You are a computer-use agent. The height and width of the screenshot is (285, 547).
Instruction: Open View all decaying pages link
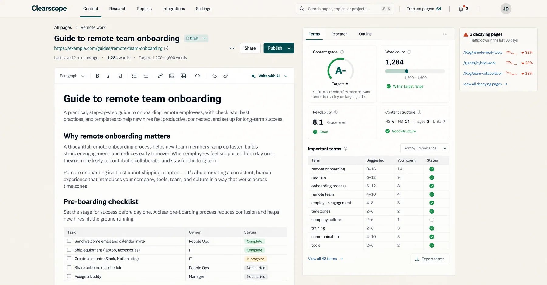click(x=485, y=84)
